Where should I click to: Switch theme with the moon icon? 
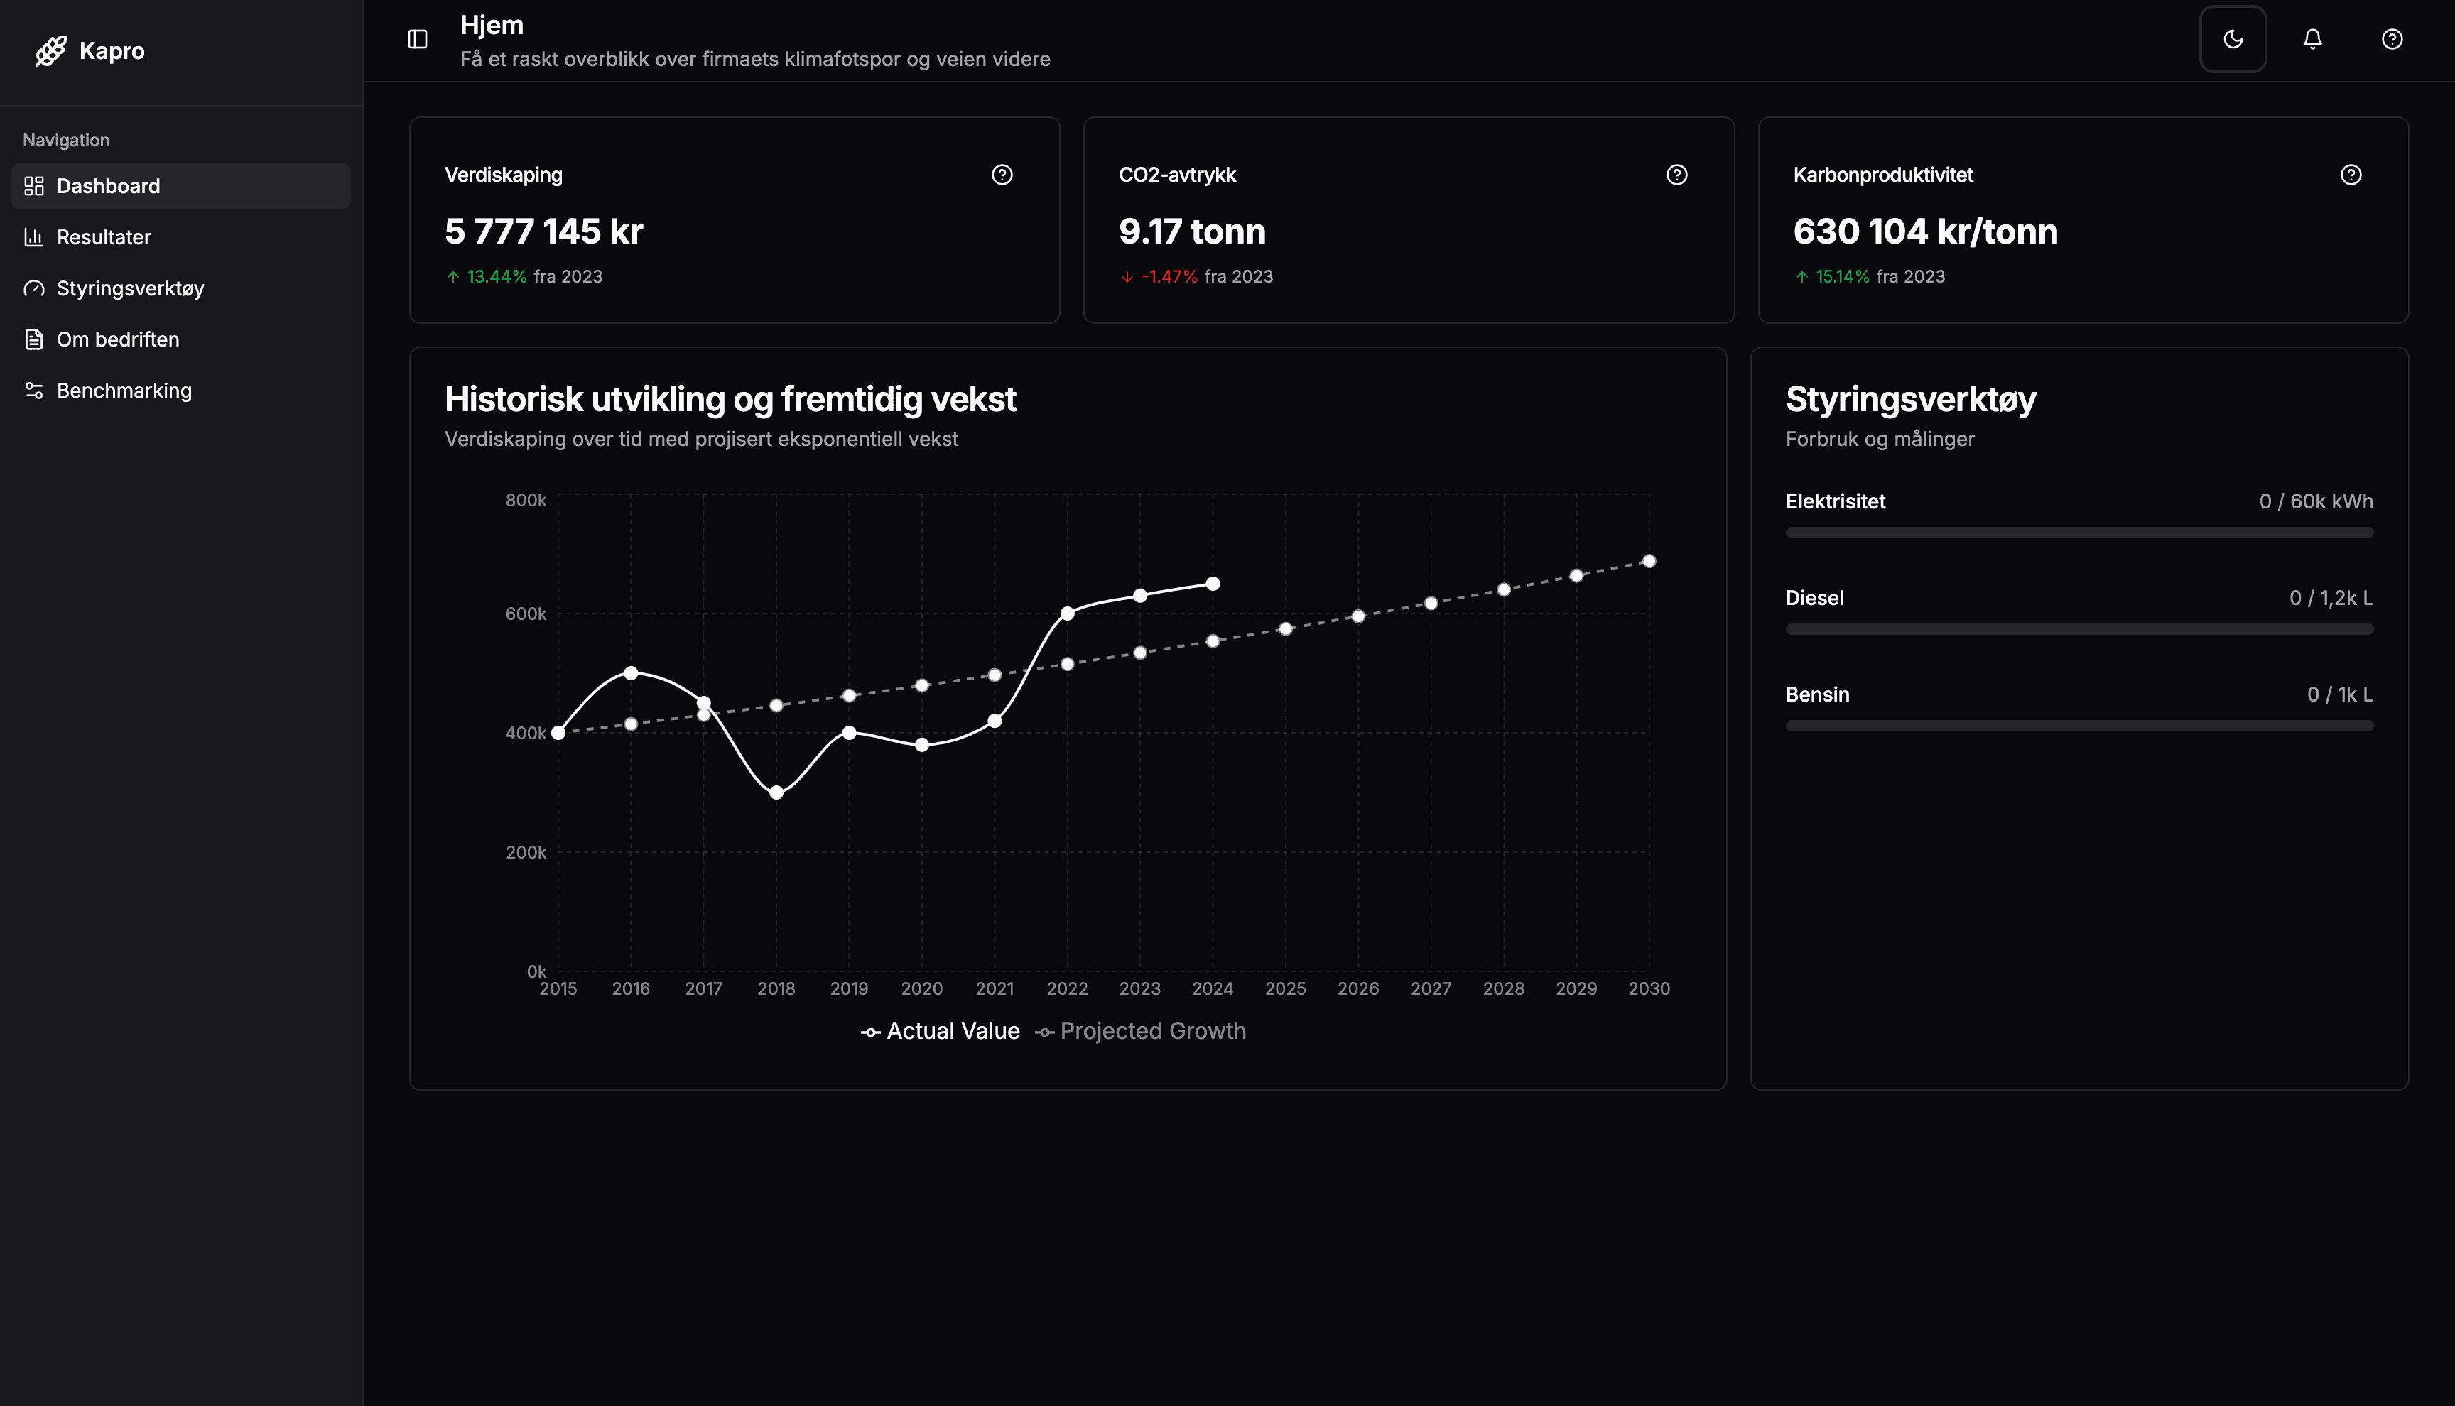click(2232, 40)
